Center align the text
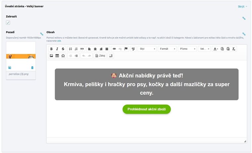This screenshot has width=252, height=153. pyautogui.click(x=95, y=49)
